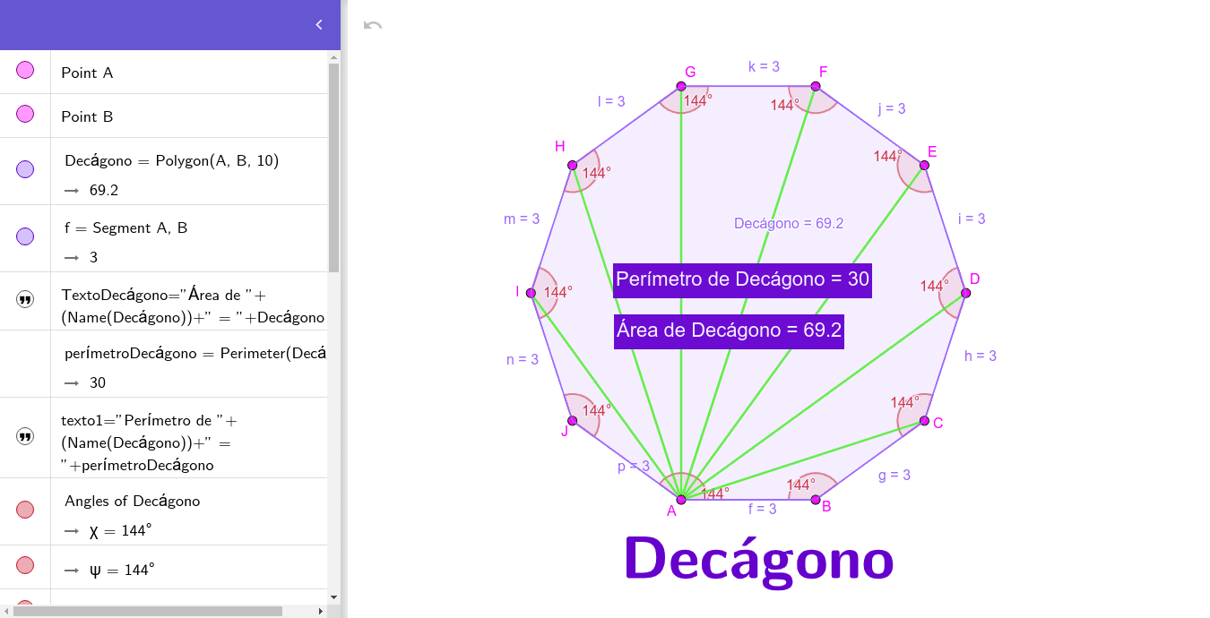Select the Perímetro de Decágono = 30 text box
Image resolution: width=1210 pixels, height=618 pixels.
(742, 279)
